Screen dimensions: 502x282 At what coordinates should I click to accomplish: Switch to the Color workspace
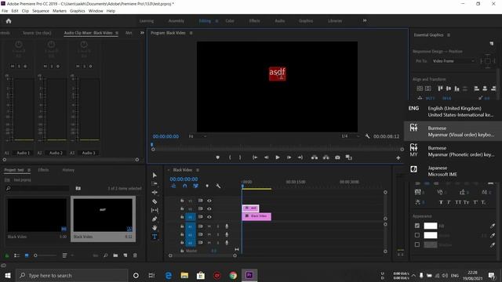click(x=230, y=21)
